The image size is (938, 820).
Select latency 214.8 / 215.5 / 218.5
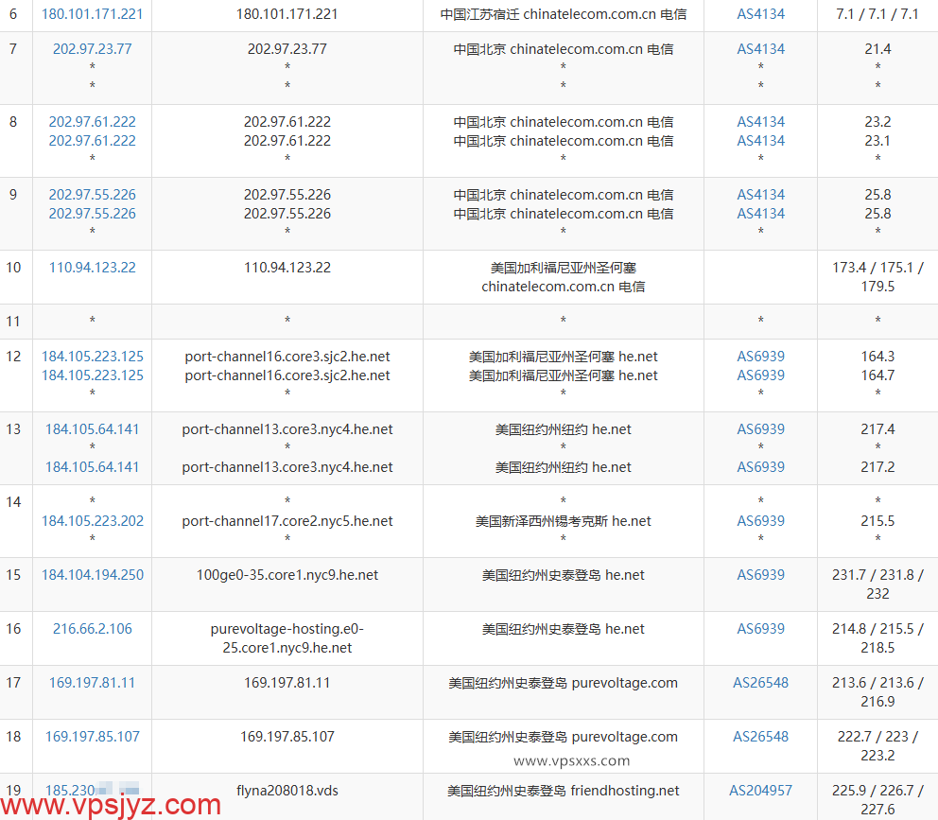point(877,638)
